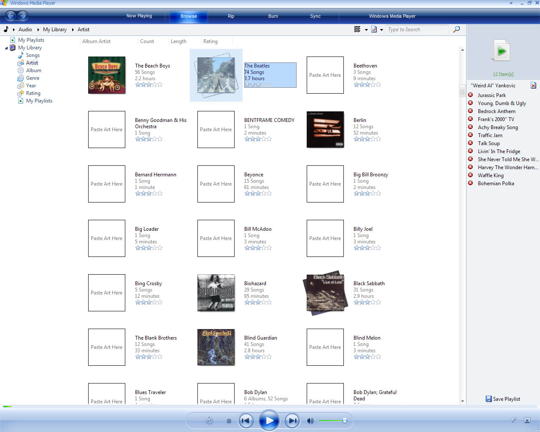Remove Bohemian Polka from the list
Screen dimensions: 540x432
click(x=470, y=183)
